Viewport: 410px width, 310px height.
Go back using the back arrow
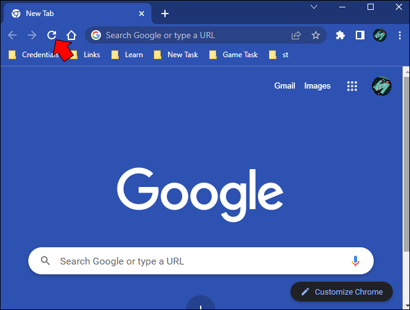[x=12, y=35]
